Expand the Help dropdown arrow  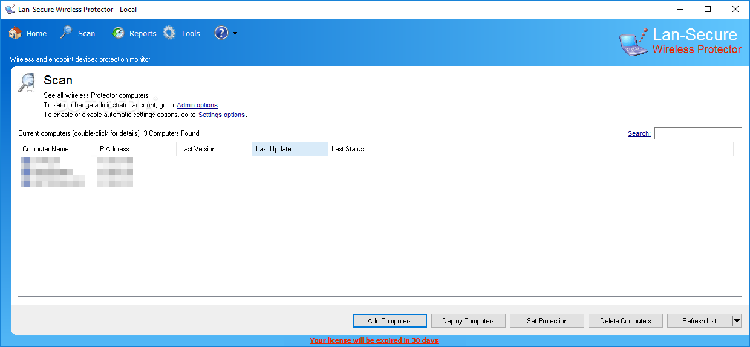(x=235, y=33)
